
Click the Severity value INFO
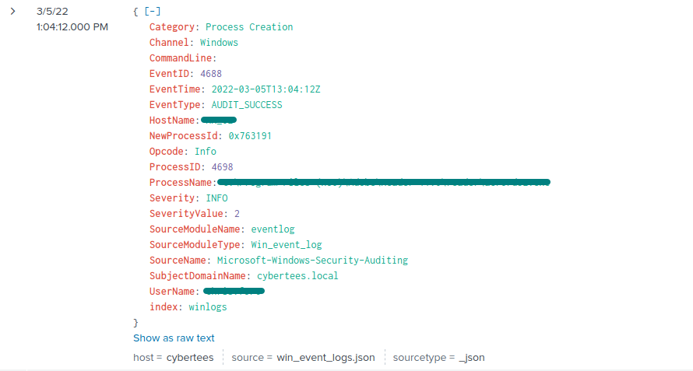(x=216, y=198)
